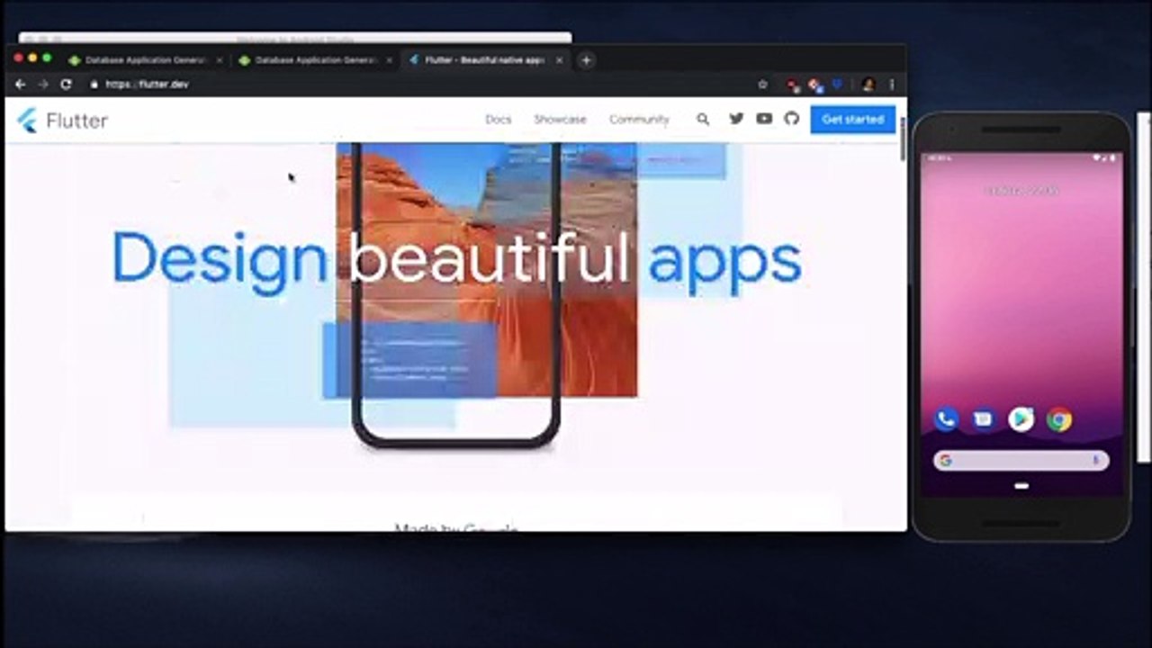Open the Play Store app on emulator

click(x=1021, y=419)
